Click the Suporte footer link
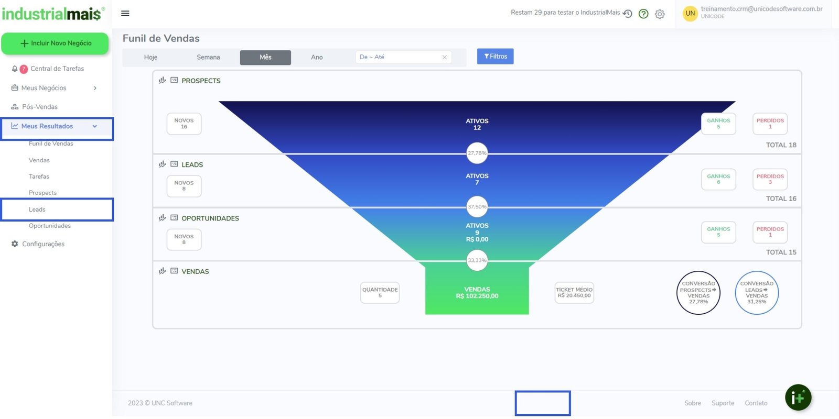This screenshot has height=419, width=839. [723, 403]
